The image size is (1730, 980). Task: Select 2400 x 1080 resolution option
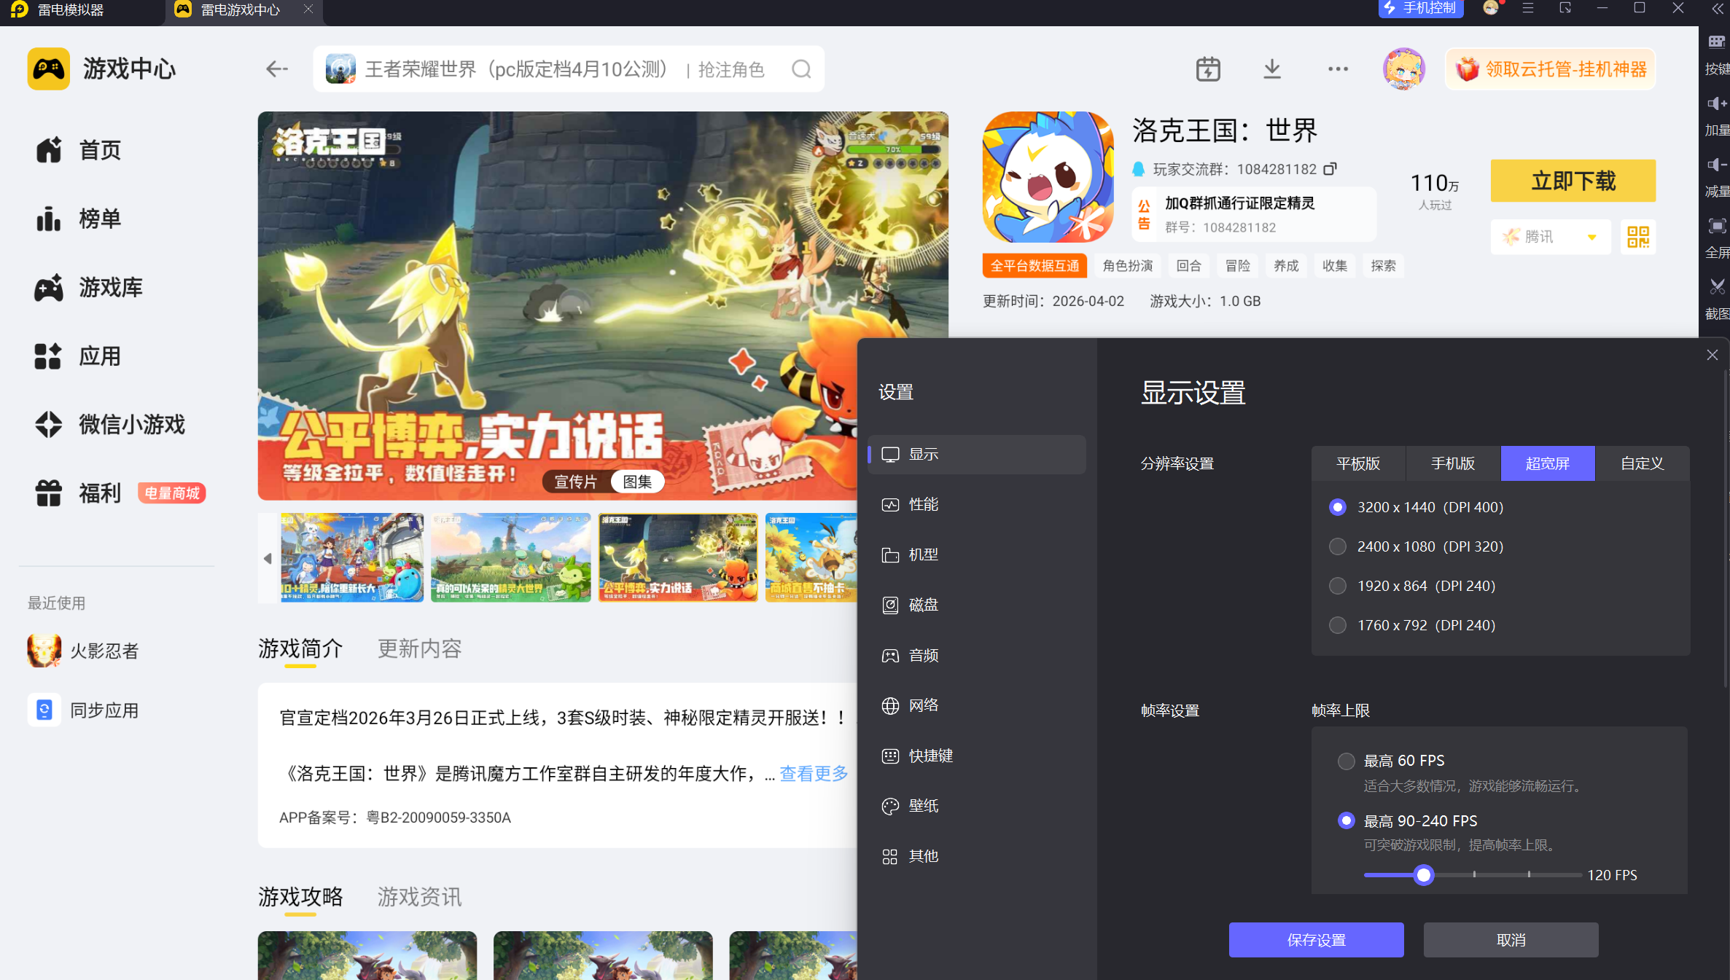click(1338, 546)
